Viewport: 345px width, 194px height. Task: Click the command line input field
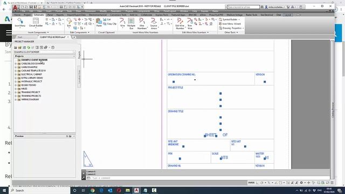coord(207,178)
